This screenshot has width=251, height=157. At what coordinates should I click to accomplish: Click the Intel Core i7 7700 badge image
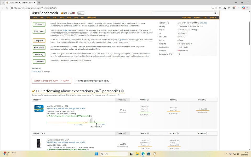39,108
